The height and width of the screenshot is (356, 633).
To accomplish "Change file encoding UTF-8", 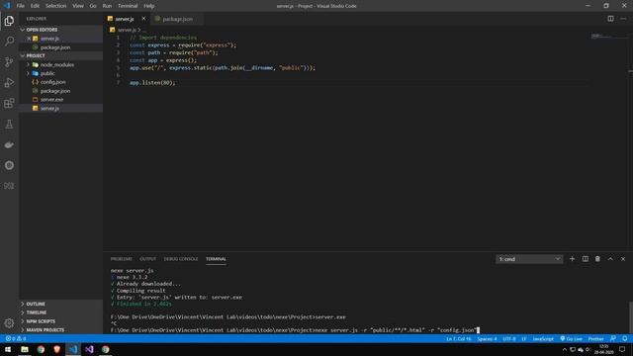I will (x=509, y=338).
